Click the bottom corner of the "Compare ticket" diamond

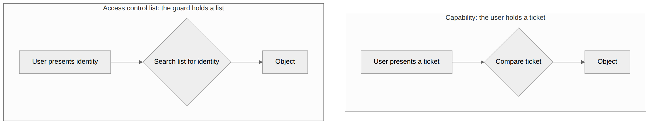click(518, 96)
